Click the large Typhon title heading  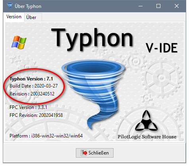(x=92, y=39)
